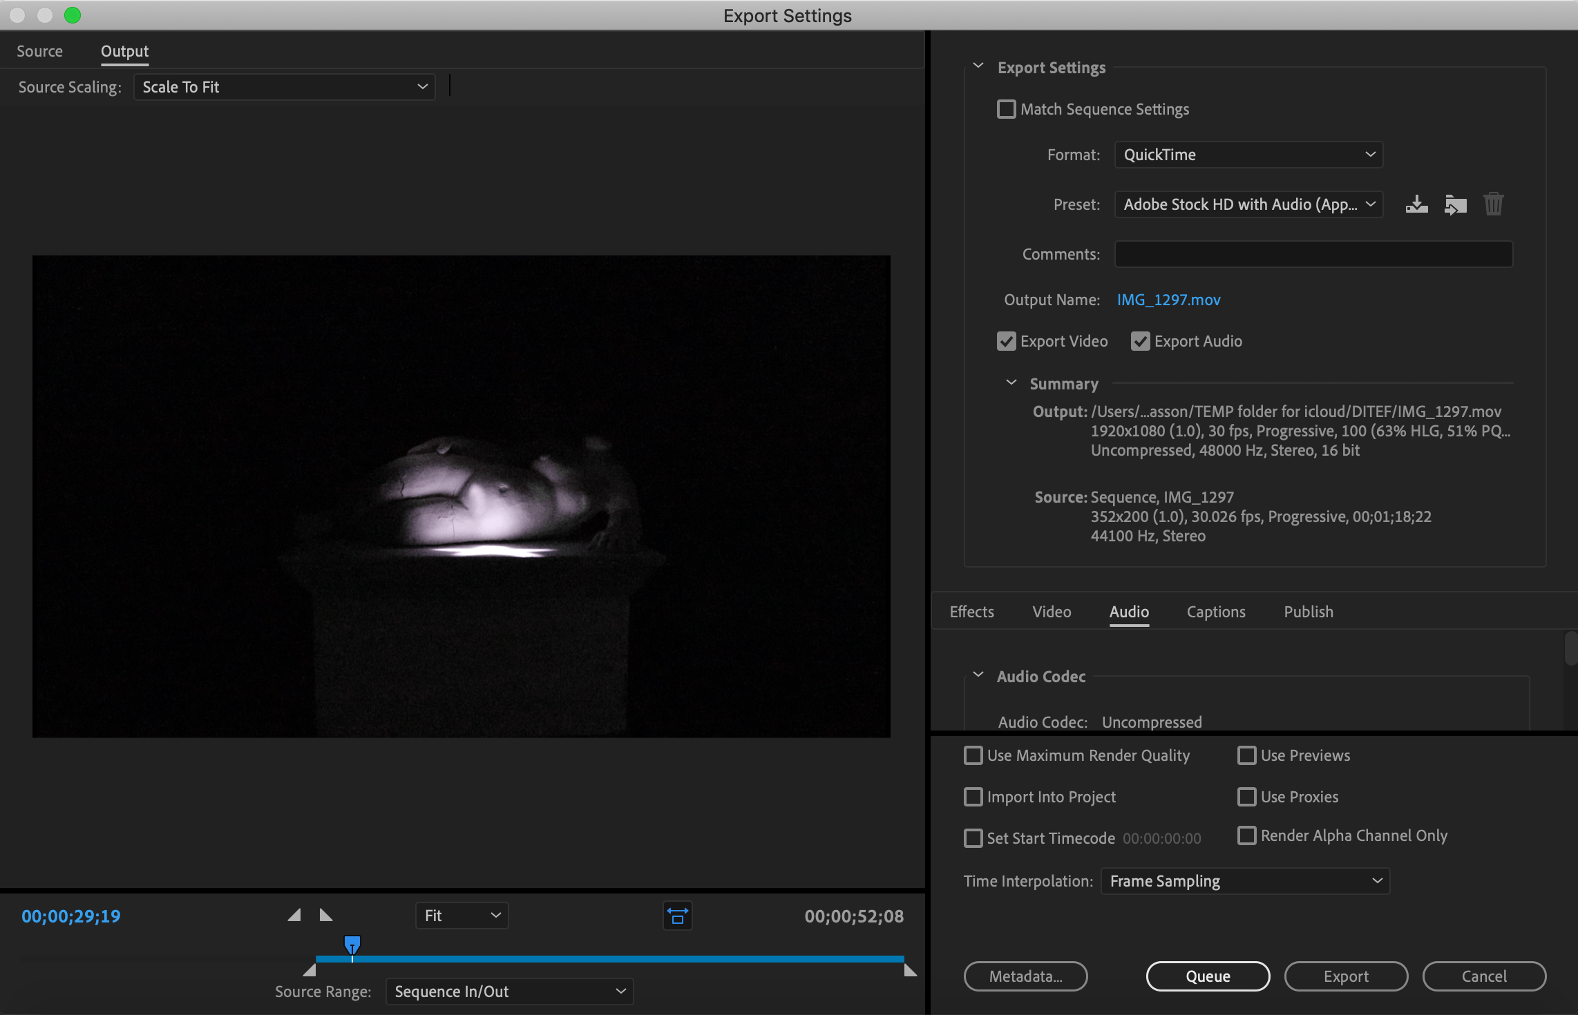This screenshot has width=1578, height=1015.
Task: Set out point at the playhead
Action: [x=325, y=915]
